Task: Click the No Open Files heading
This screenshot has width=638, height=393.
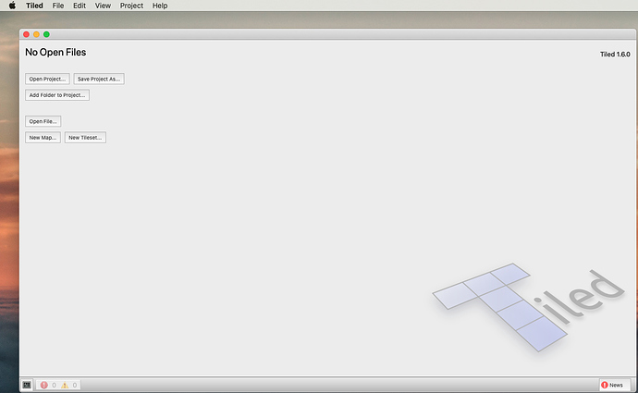Action: click(x=55, y=52)
